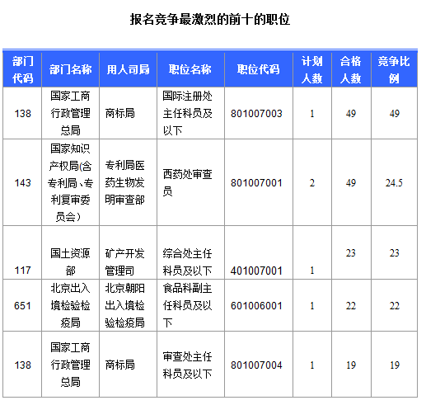Click position name 综合处主任科员及以下

187,261
